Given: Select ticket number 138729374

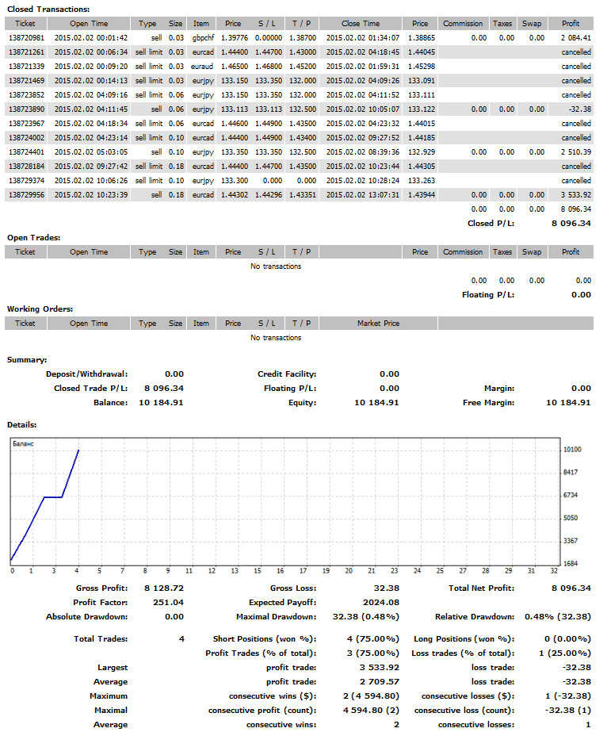Looking at the screenshot, I should (x=27, y=181).
